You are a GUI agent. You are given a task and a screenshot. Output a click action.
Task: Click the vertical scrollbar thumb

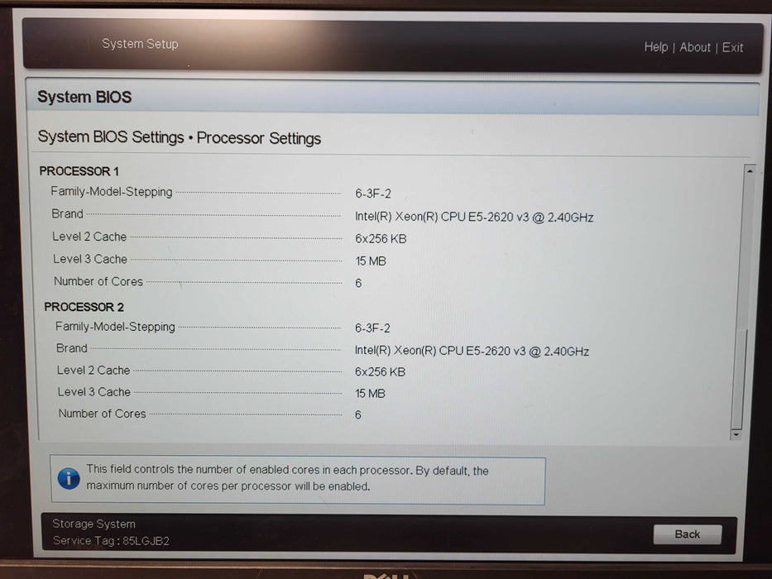pyautogui.click(x=738, y=379)
